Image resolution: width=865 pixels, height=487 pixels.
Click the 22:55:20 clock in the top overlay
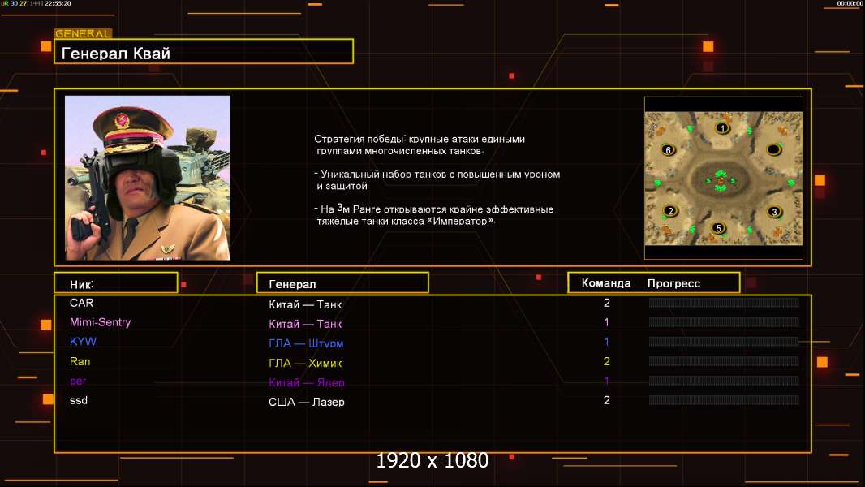click(x=58, y=3)
